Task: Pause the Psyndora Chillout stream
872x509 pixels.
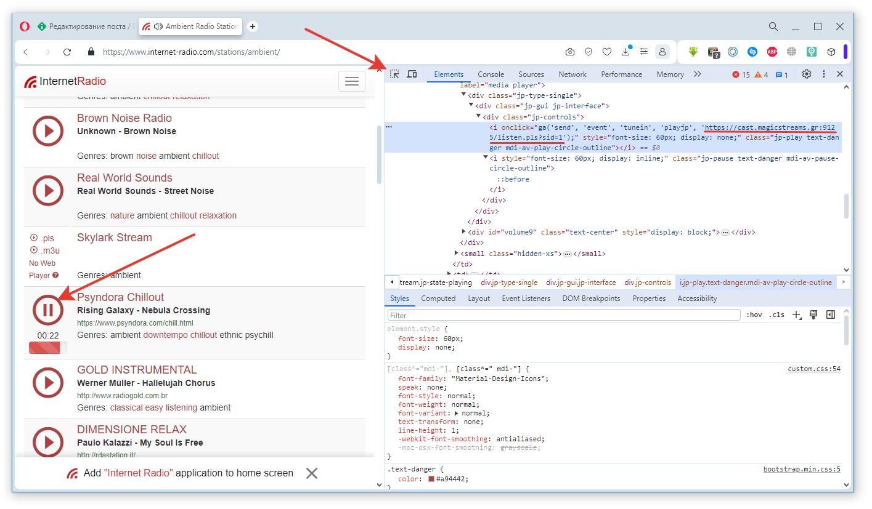Action: point(47,310)
